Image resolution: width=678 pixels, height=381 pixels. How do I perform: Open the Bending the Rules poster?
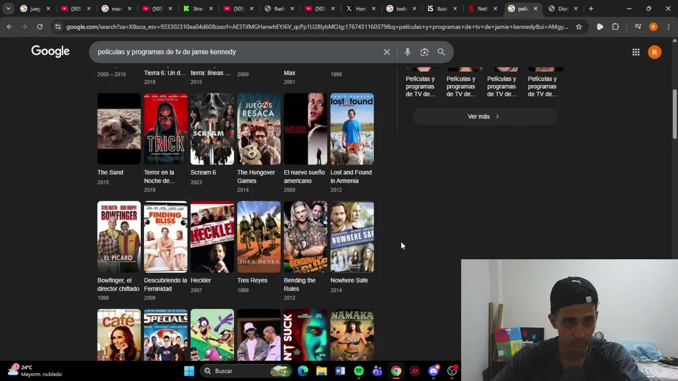click(306, 237)
